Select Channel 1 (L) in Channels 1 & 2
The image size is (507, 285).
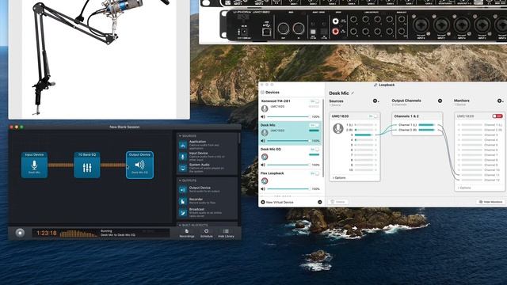416,125
